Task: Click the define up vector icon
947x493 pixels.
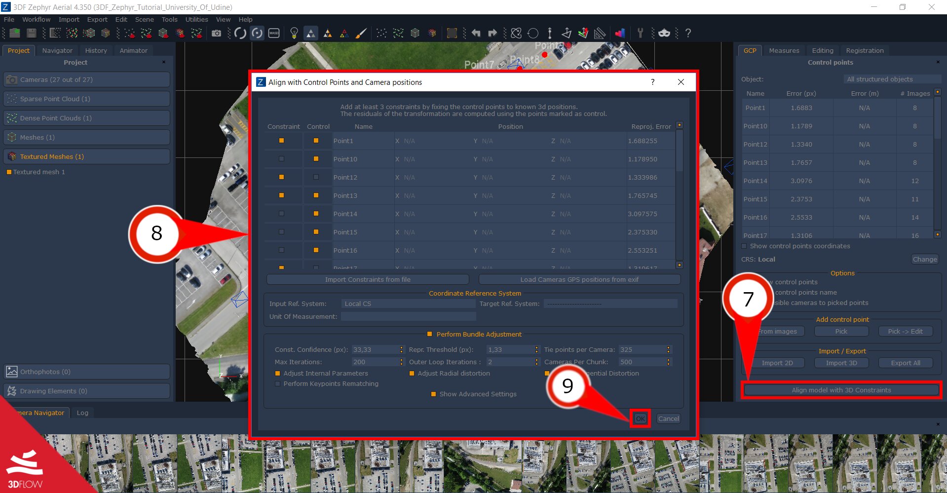Action: pyautogui.click(x=550, y=33)
